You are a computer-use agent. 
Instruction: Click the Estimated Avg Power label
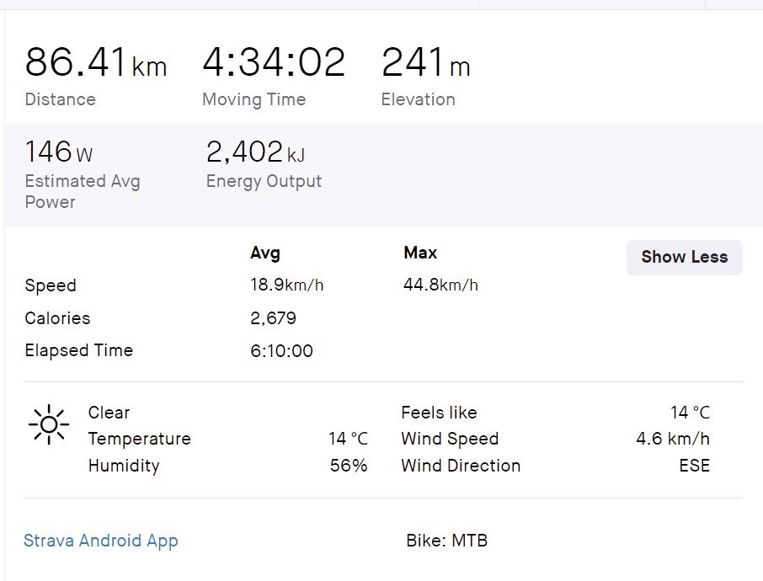tap(82, 191)
